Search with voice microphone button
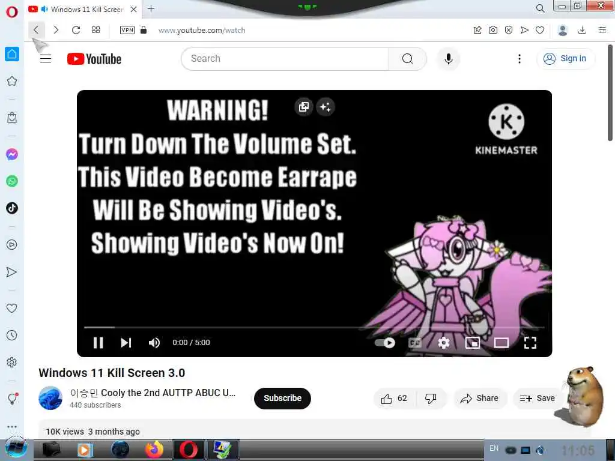This screenshot has width=615, height=461. tap(449, 59)
